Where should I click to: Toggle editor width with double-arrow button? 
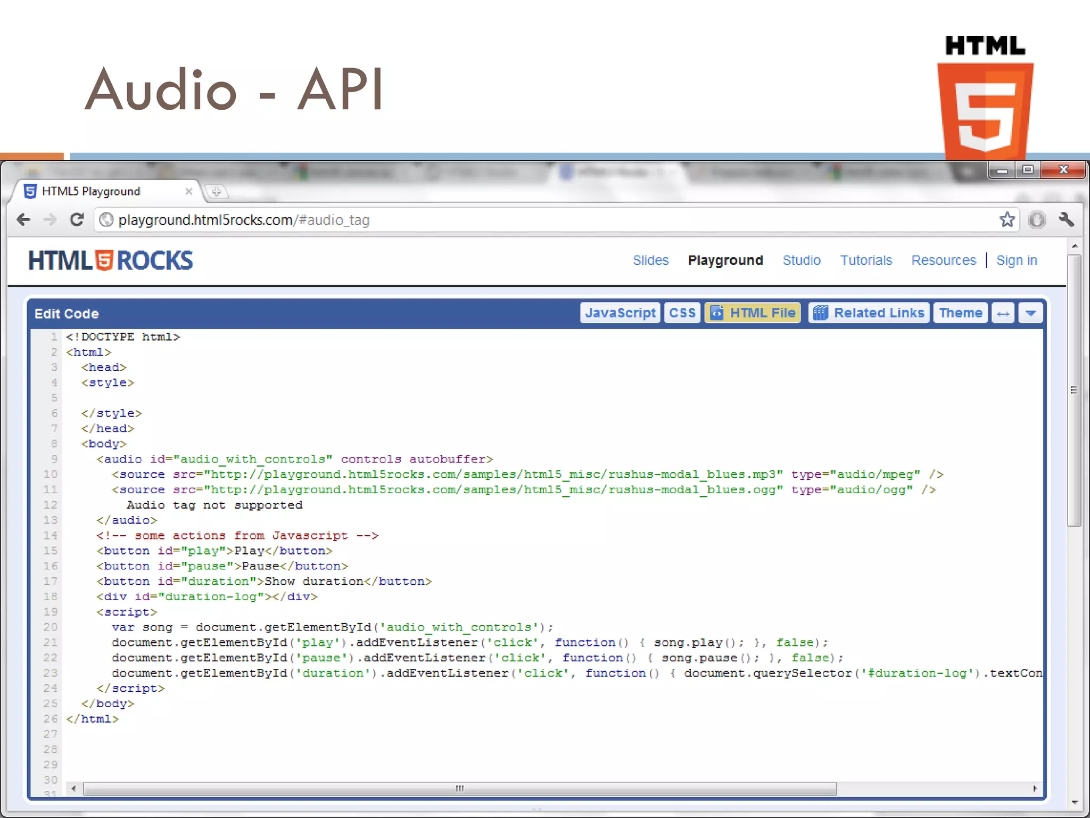[1003, 313]
